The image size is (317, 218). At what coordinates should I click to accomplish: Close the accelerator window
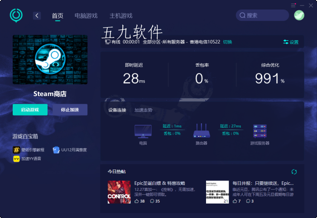click(x=311, y=5)
